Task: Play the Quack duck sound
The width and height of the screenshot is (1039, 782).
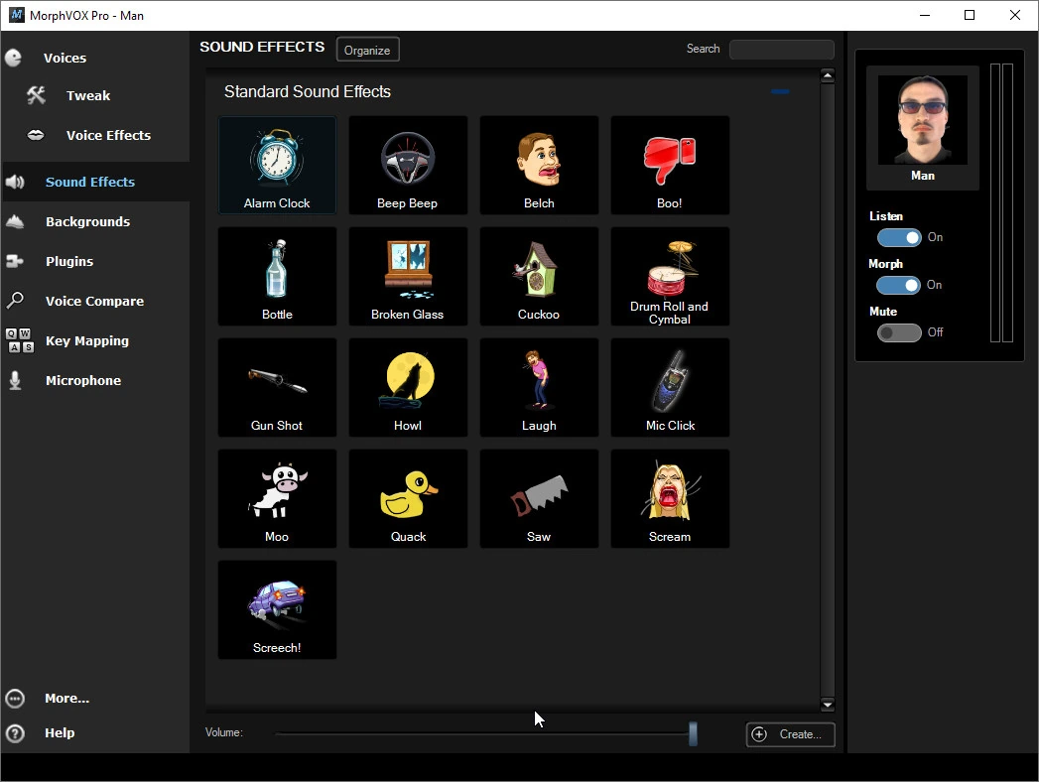Action: [408, 498]
